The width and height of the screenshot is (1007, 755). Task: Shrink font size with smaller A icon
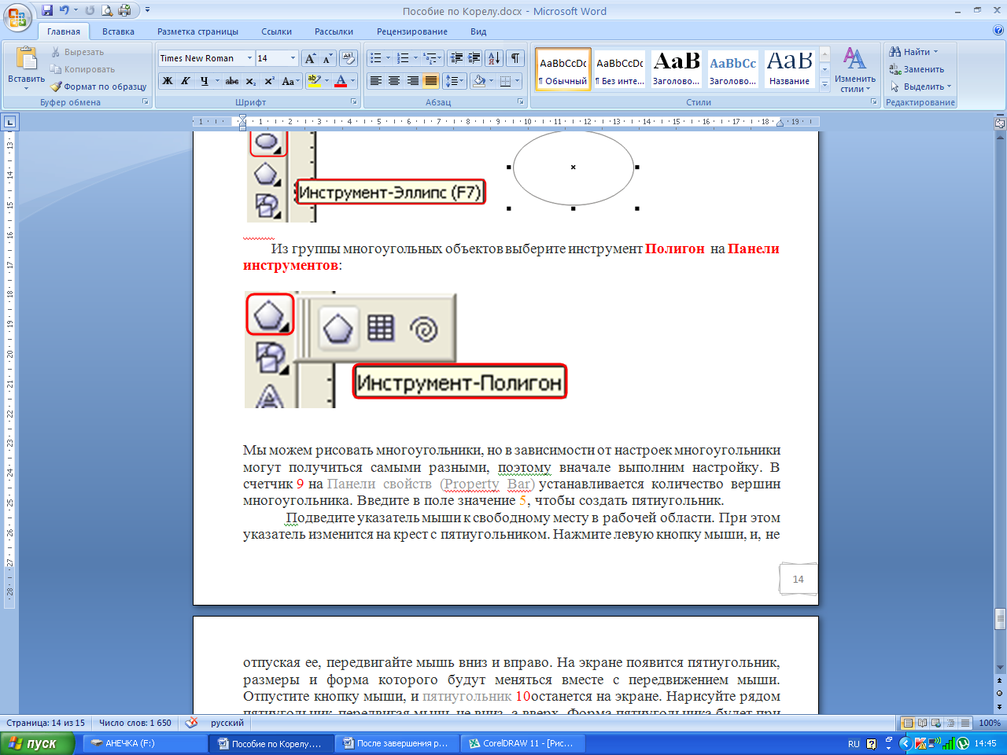click(327, 58)
